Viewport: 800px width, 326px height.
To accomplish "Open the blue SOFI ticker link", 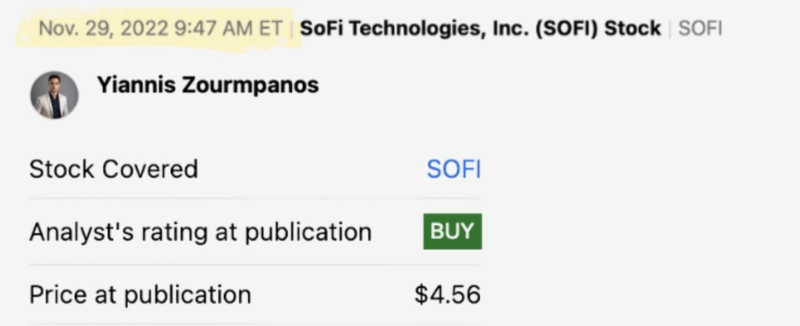I will pyautogui.click(x=453, y=169).
